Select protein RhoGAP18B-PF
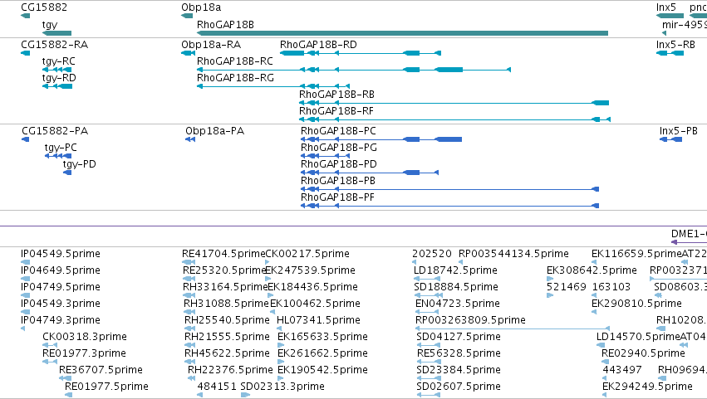Screen dimensions: 707x399 click(x=450, y=206)
